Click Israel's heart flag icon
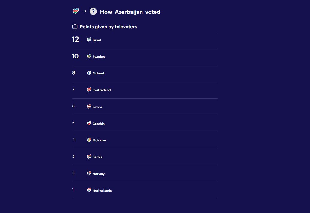This screenshot has height=213, width=310. pos(89,40)
